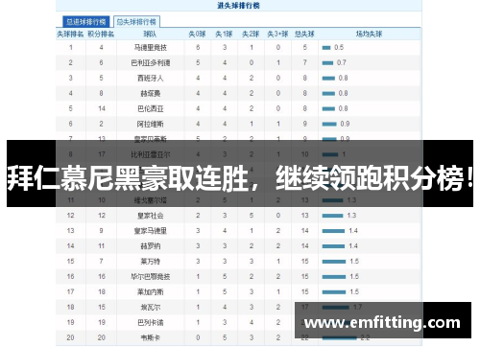Select team 莱万特 row name

pos(150,262)
